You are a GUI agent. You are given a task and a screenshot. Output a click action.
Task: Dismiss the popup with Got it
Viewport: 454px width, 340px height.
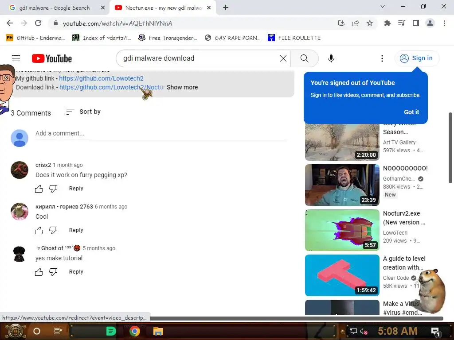[x=411, y=112]
